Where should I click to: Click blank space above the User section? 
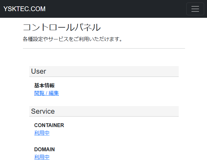104,57
